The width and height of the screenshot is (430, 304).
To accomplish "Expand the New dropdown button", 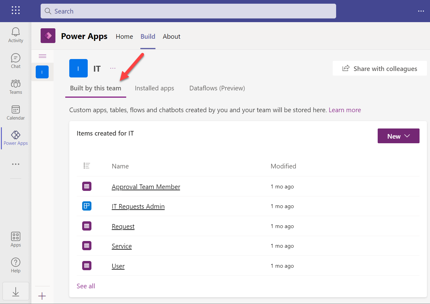I will (x=399, y=136).
